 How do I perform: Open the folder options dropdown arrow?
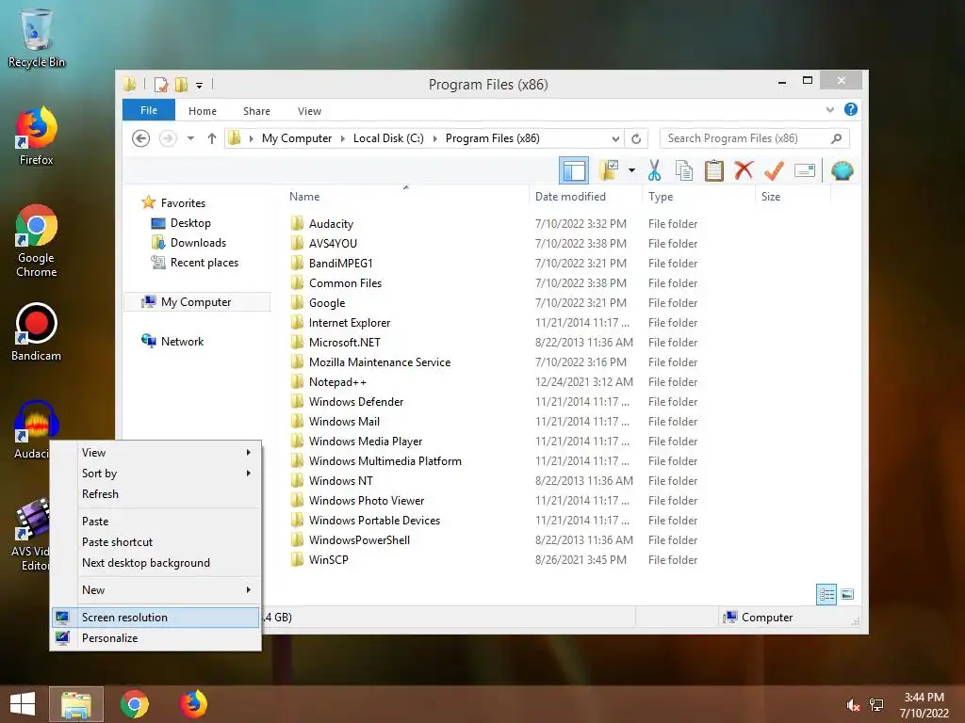(x=631, y=170)
